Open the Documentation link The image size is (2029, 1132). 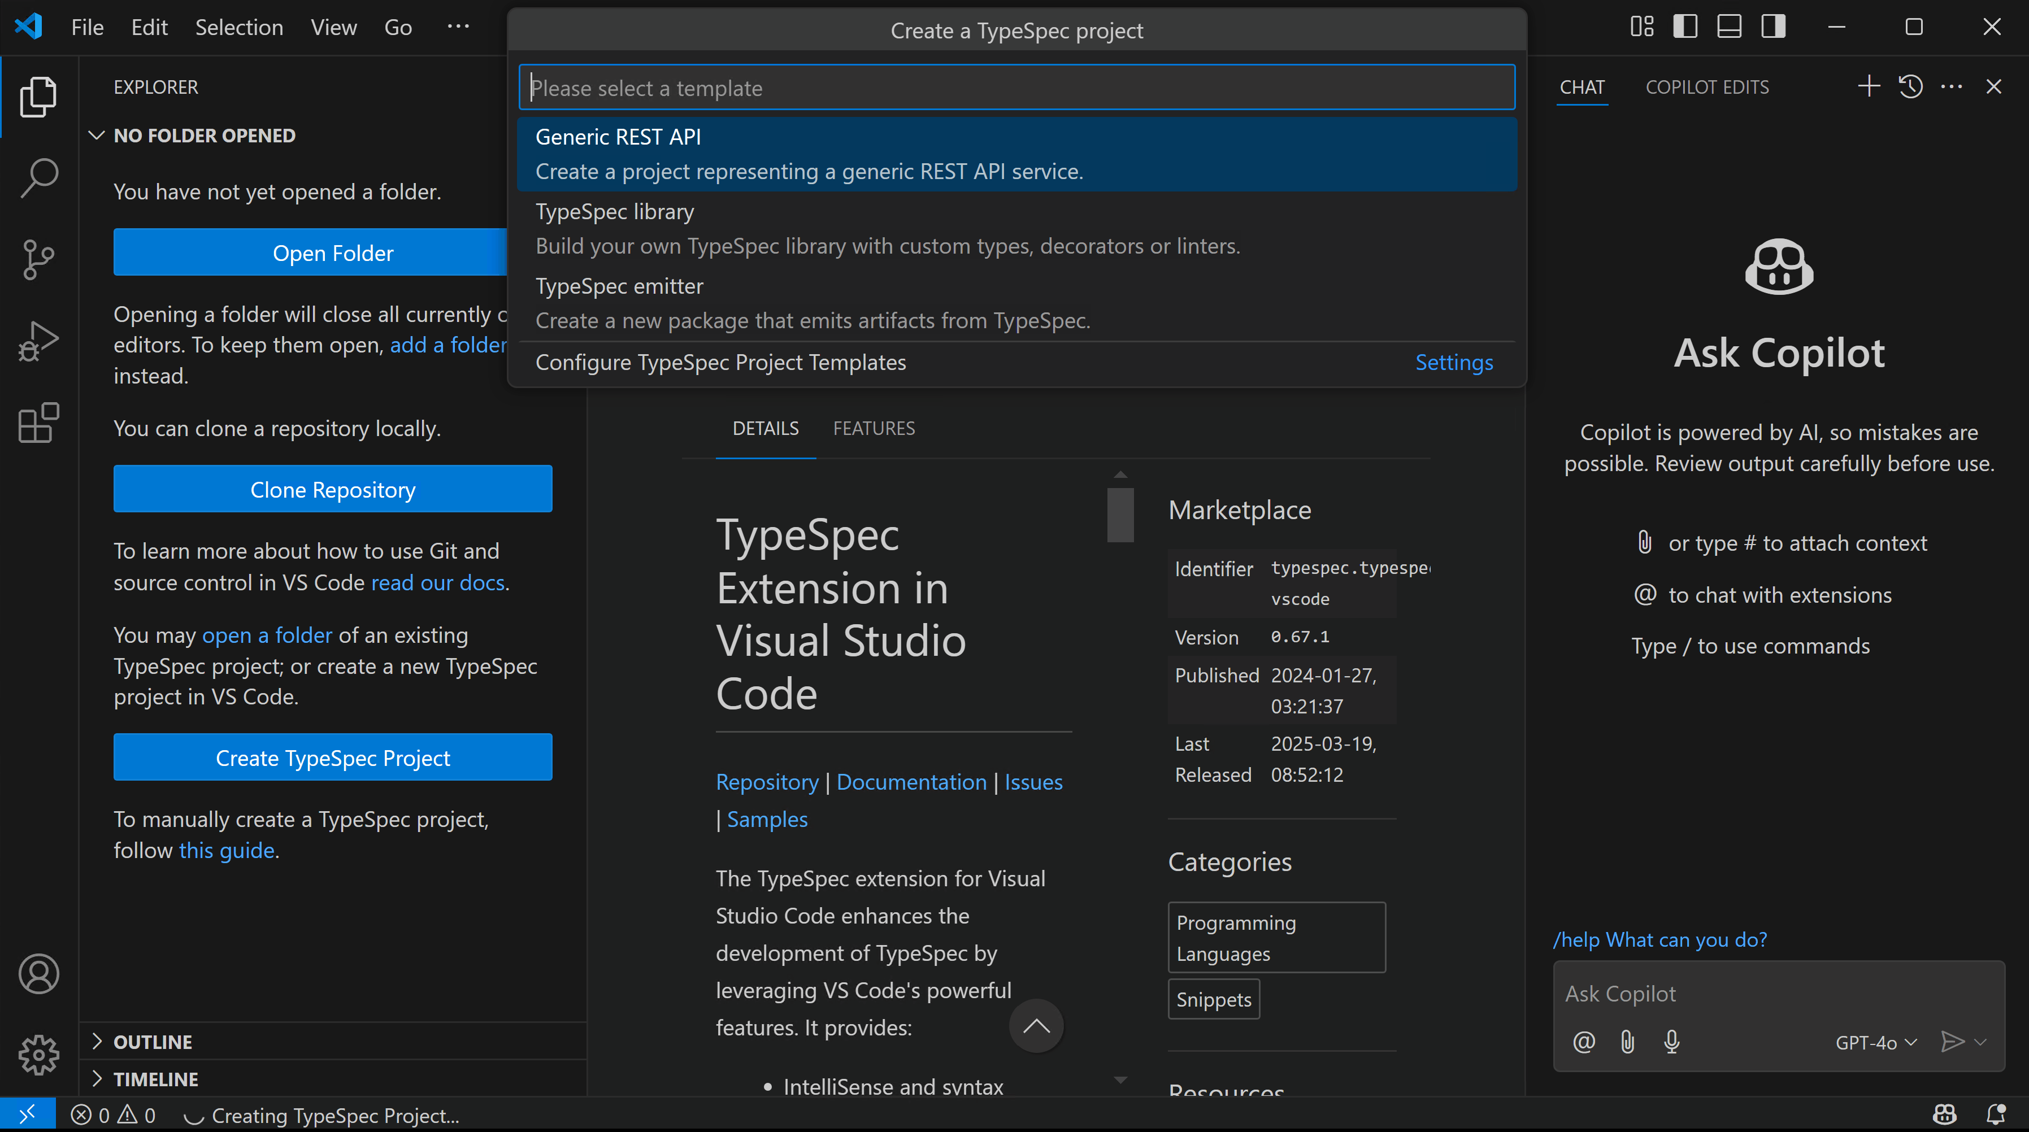(x=911, y=782)
